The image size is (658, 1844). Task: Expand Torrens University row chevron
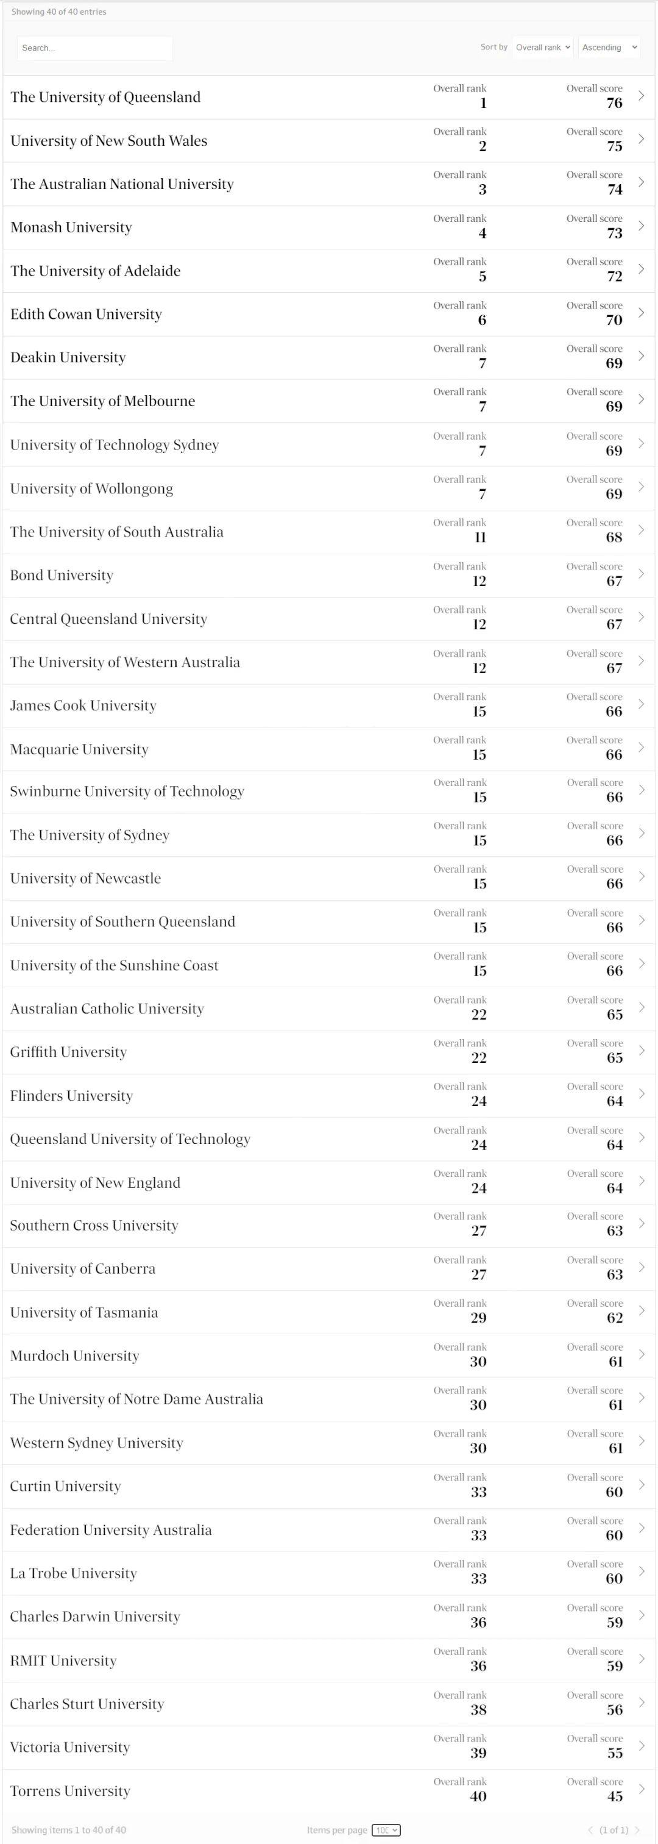click(641, 1789)
